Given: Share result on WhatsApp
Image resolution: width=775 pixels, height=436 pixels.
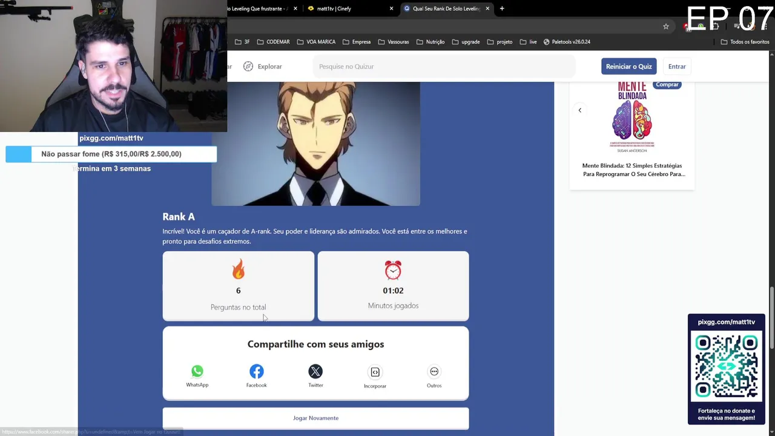Looking at the screenshot, I should pos(197,375).
